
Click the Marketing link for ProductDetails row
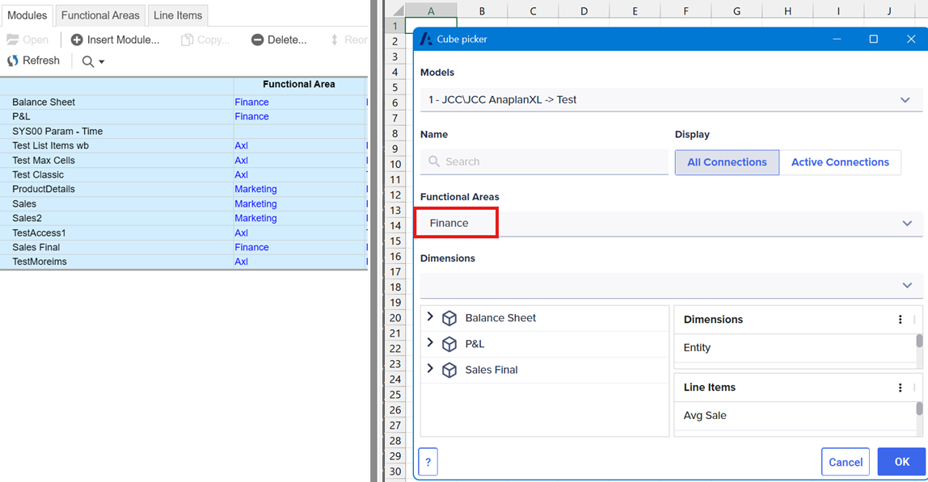tap(255, 189)
